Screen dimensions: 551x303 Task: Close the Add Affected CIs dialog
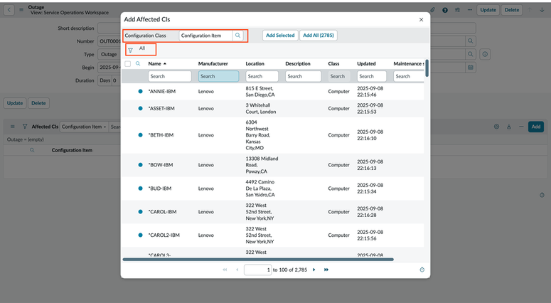coord(421,20)
